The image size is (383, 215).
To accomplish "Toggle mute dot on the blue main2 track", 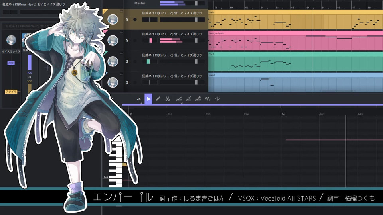I will (x=135, y=82).
